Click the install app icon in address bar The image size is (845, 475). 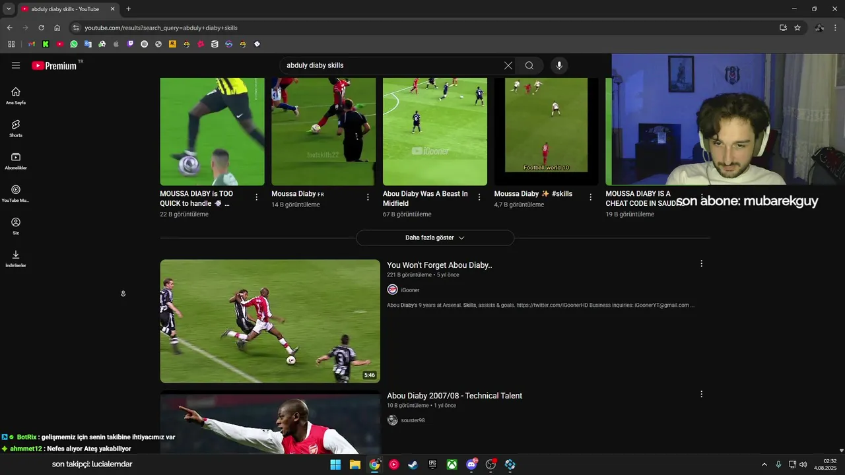tap(783, 28)
